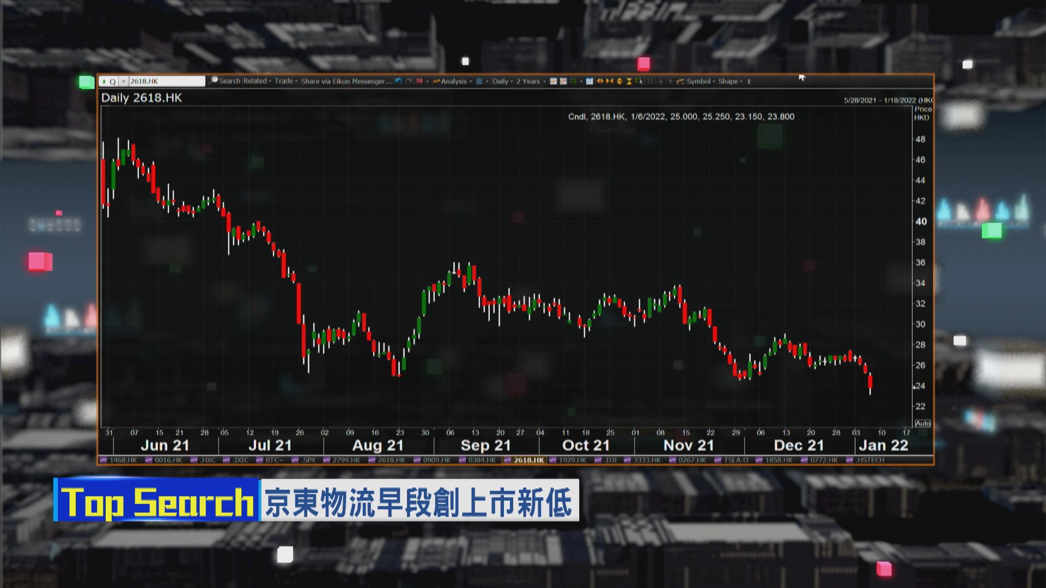
Task: Click the horizontal expand arrows icon
Action: click(x=600, y=82)
